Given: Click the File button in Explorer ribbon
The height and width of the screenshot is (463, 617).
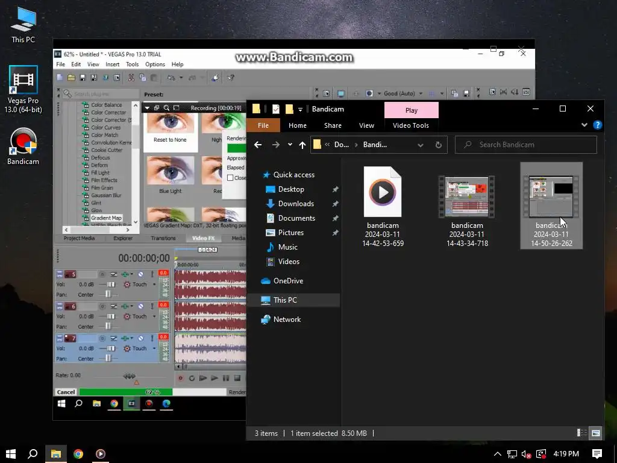Looking at the screenshot, I should pos(263,125).
